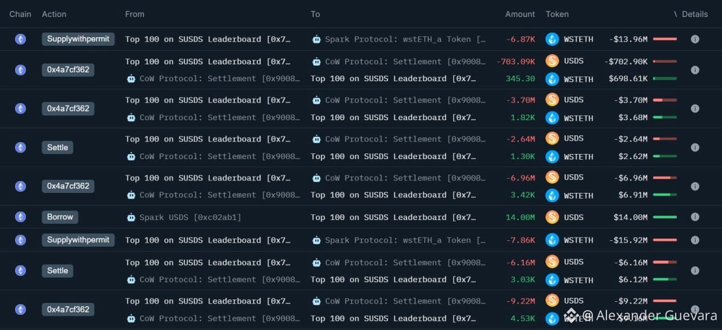Click the 0x4a7cf362 tag in the -6.96M row
This screenshot has width=722, height=330.
click(x=68, y=186)
